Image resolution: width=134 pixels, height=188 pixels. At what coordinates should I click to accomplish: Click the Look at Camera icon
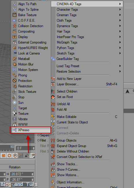(14, 53)
